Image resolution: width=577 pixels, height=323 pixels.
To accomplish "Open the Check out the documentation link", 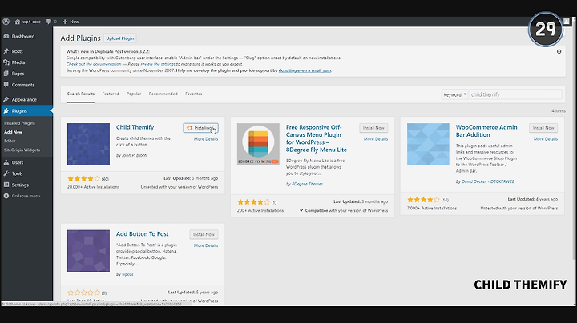I will point(94,64).
